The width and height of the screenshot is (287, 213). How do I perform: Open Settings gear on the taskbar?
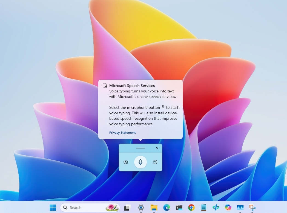click(x=141, y=208)
